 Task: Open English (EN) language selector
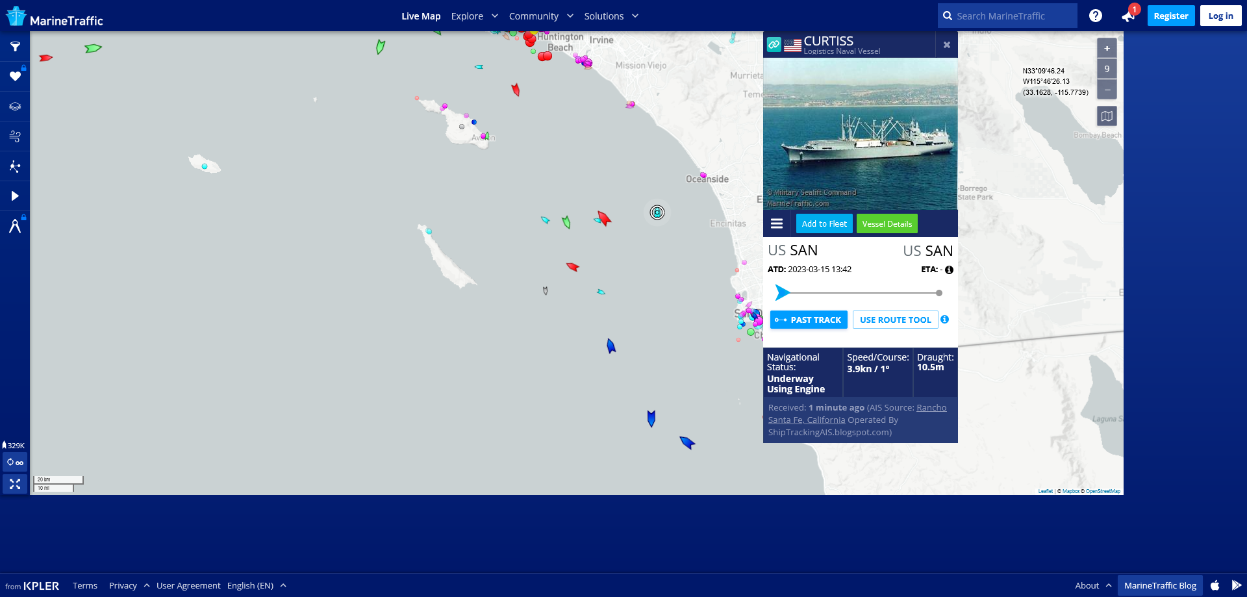(x=257, y=585)
